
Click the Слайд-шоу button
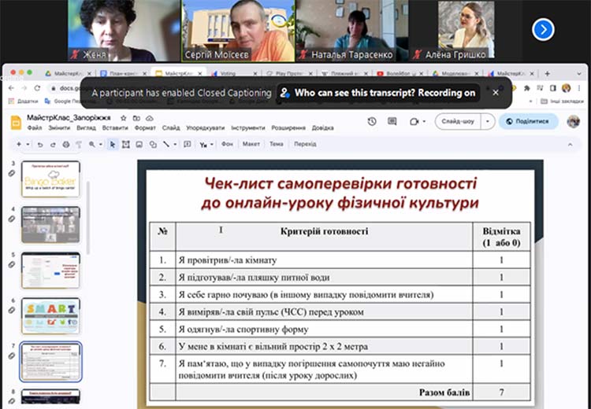click(x=458, y=121)
